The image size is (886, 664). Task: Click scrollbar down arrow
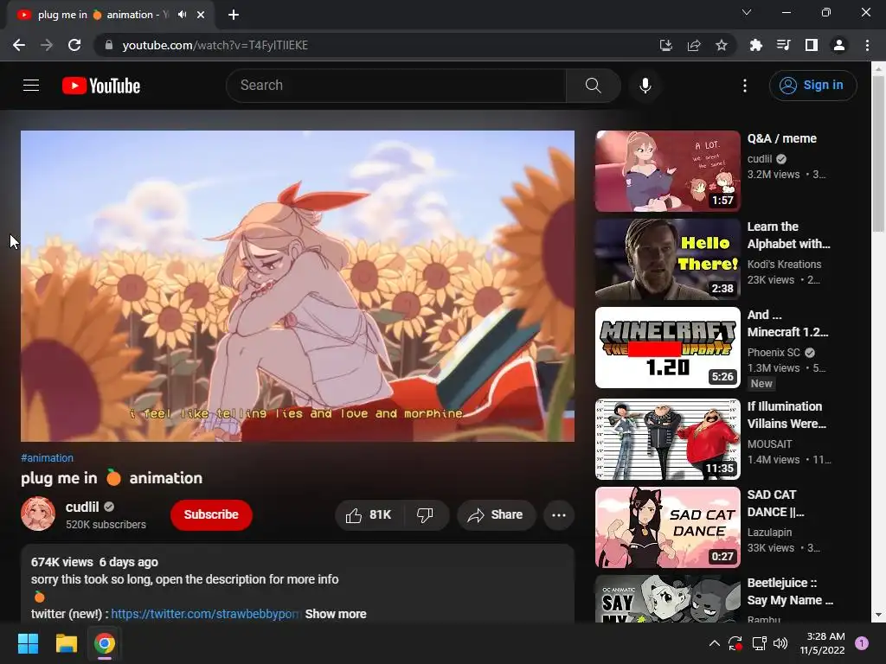tap(878, 615)
